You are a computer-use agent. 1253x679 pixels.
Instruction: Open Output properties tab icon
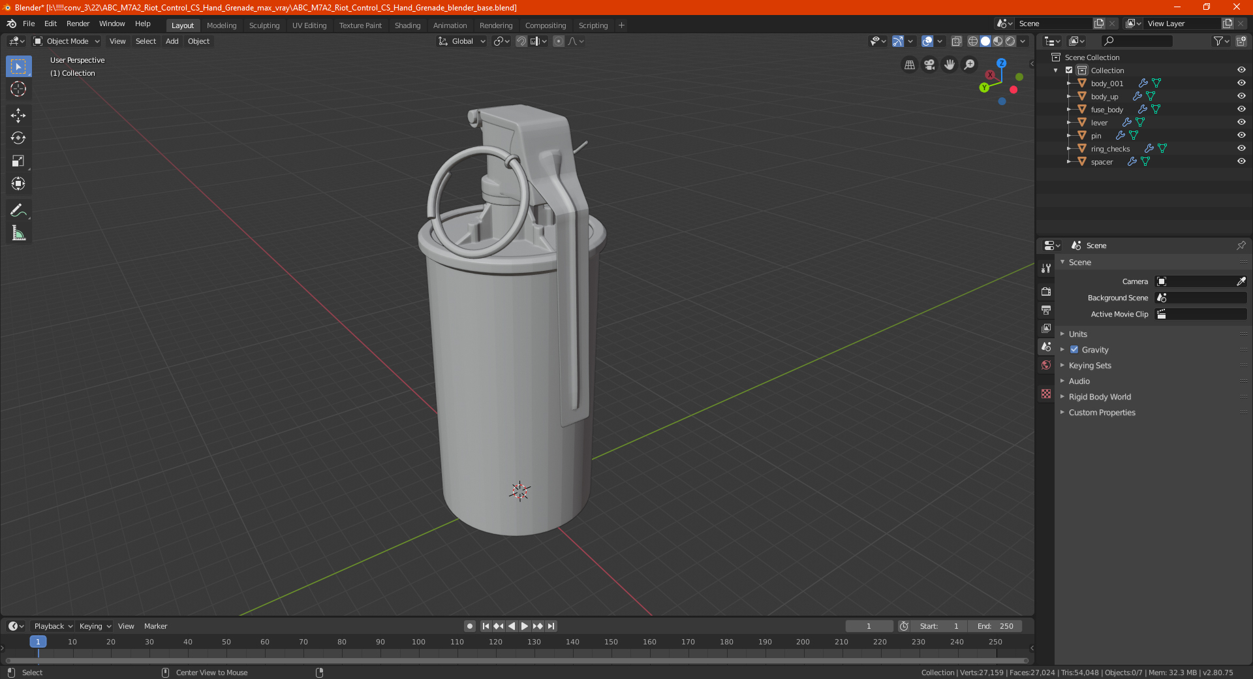click(x=1046, y=309)
